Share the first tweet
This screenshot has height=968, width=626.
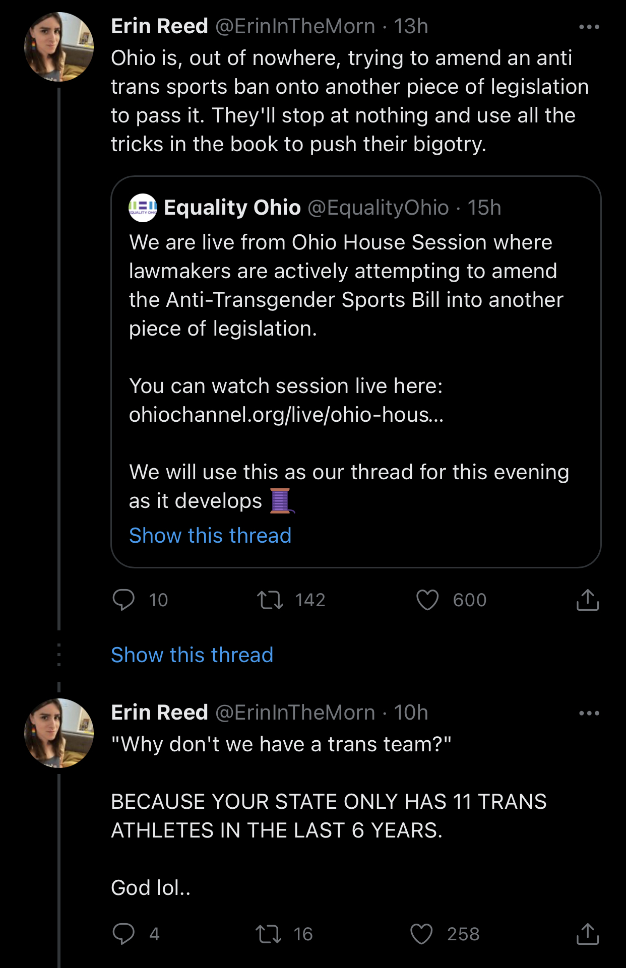(587, 600)
